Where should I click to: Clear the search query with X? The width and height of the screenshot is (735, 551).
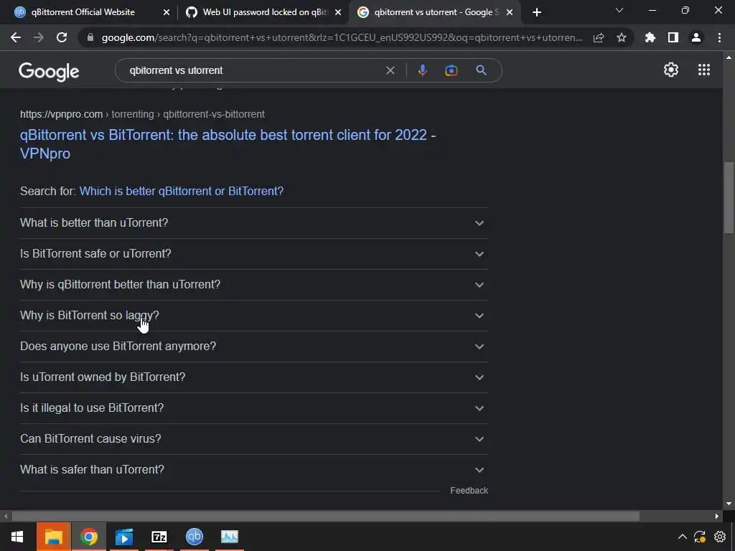[x=390, y=70]
